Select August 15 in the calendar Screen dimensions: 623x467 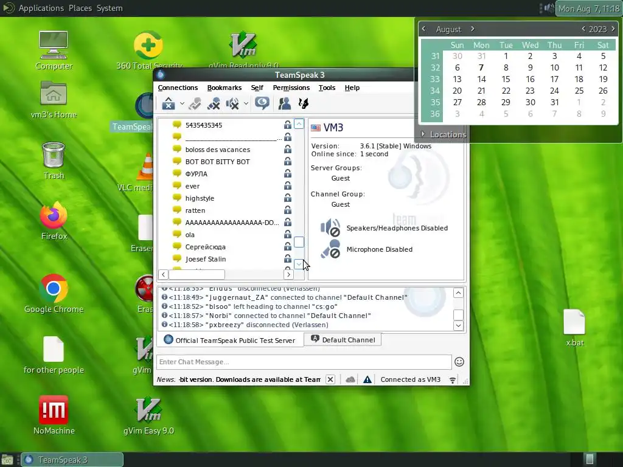[x=506, y=79]
